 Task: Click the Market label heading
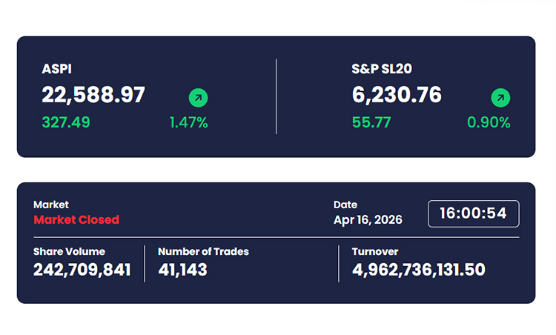click(x=51, y=205)
